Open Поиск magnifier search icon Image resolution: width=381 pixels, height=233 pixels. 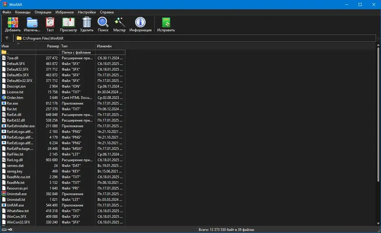click(x=103, y=22)
